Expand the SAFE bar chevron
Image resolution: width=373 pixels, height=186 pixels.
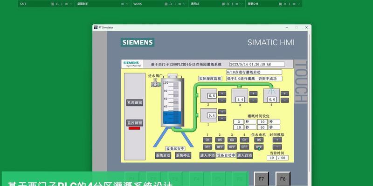(x=71, y=4)
